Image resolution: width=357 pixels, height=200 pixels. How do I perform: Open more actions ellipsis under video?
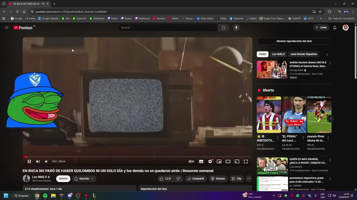coord(249,179)
